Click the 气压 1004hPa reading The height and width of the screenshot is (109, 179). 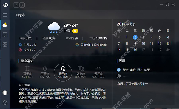coord(98,38)
